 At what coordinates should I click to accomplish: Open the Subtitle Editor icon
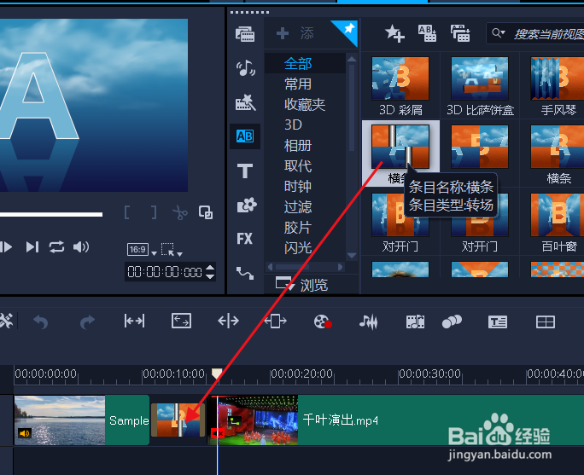[x=498, y=321]
